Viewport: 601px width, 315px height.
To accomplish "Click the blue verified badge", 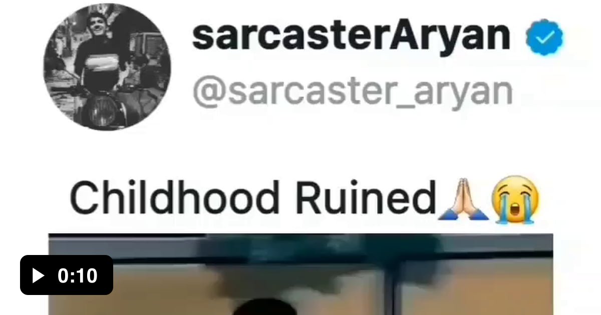I will [x=544, y=37].
